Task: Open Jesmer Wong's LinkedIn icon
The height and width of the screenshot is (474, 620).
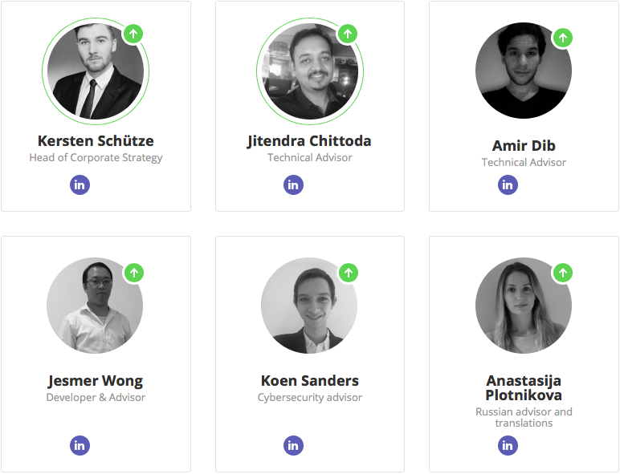Action: tap(80, 446)
